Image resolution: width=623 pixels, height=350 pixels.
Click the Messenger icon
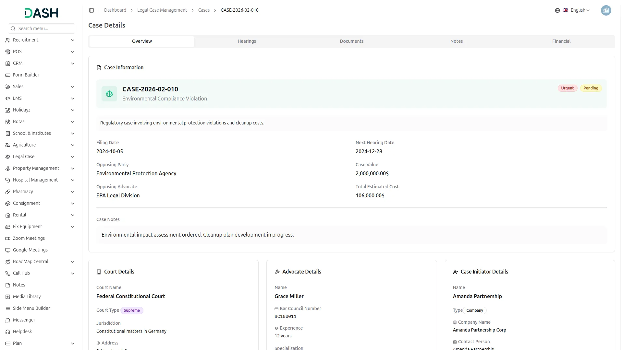click(7, 320)
